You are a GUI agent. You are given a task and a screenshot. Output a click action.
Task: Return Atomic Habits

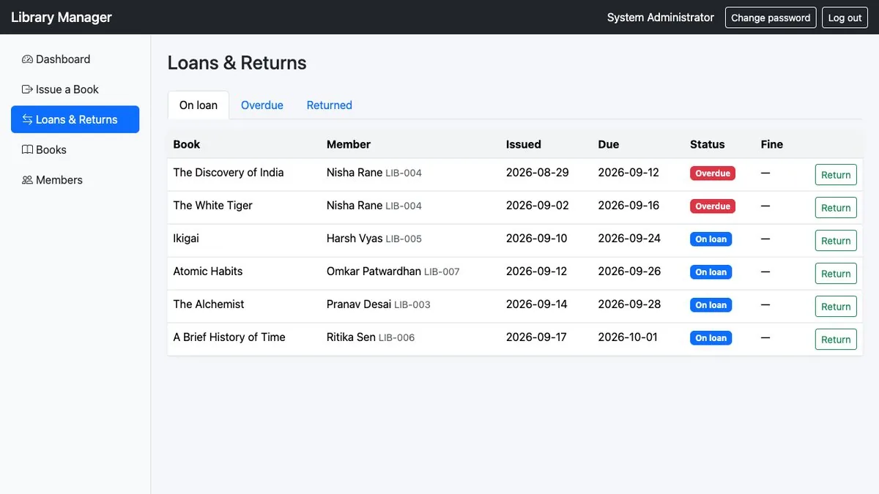click(836, 274)
